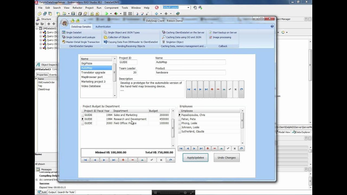
Task: Click the ApplyUpdates button
Action: (x=195, y=158)
